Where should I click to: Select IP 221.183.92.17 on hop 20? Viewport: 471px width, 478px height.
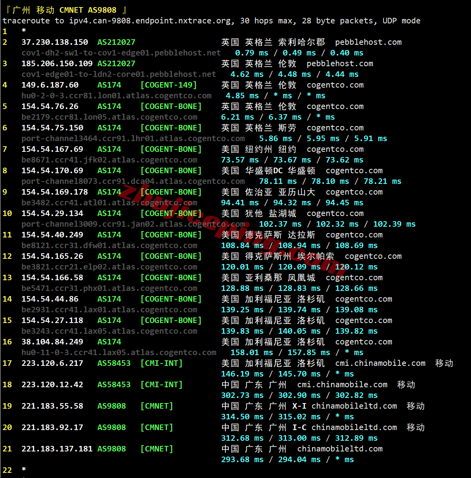(52, 427)
